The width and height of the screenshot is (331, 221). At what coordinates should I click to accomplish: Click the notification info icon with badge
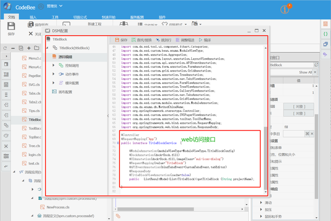[285, 9]
